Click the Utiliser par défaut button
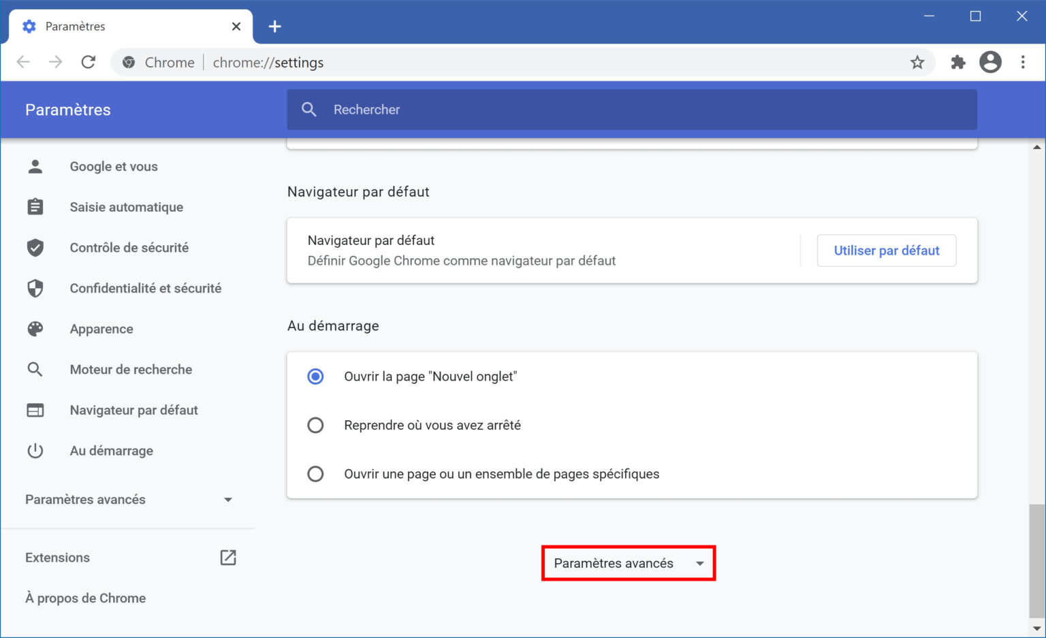Viewport: 1046px width, 638px height. (886, 251)
